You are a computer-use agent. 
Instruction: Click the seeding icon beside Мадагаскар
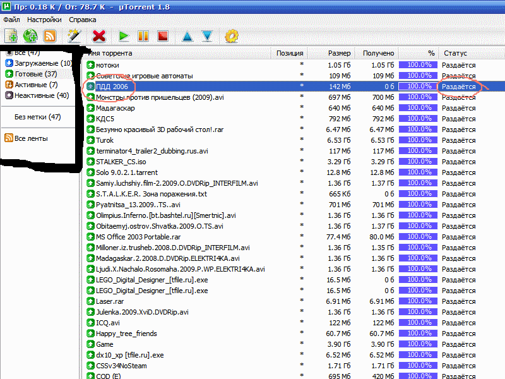pyautogui.click(x=90, y=108)
